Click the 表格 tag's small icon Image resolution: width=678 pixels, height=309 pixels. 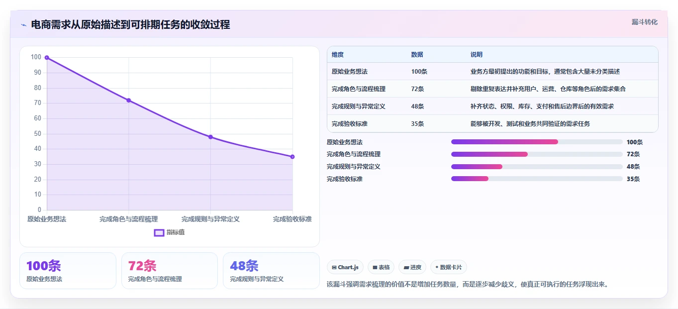coord(375,267)
